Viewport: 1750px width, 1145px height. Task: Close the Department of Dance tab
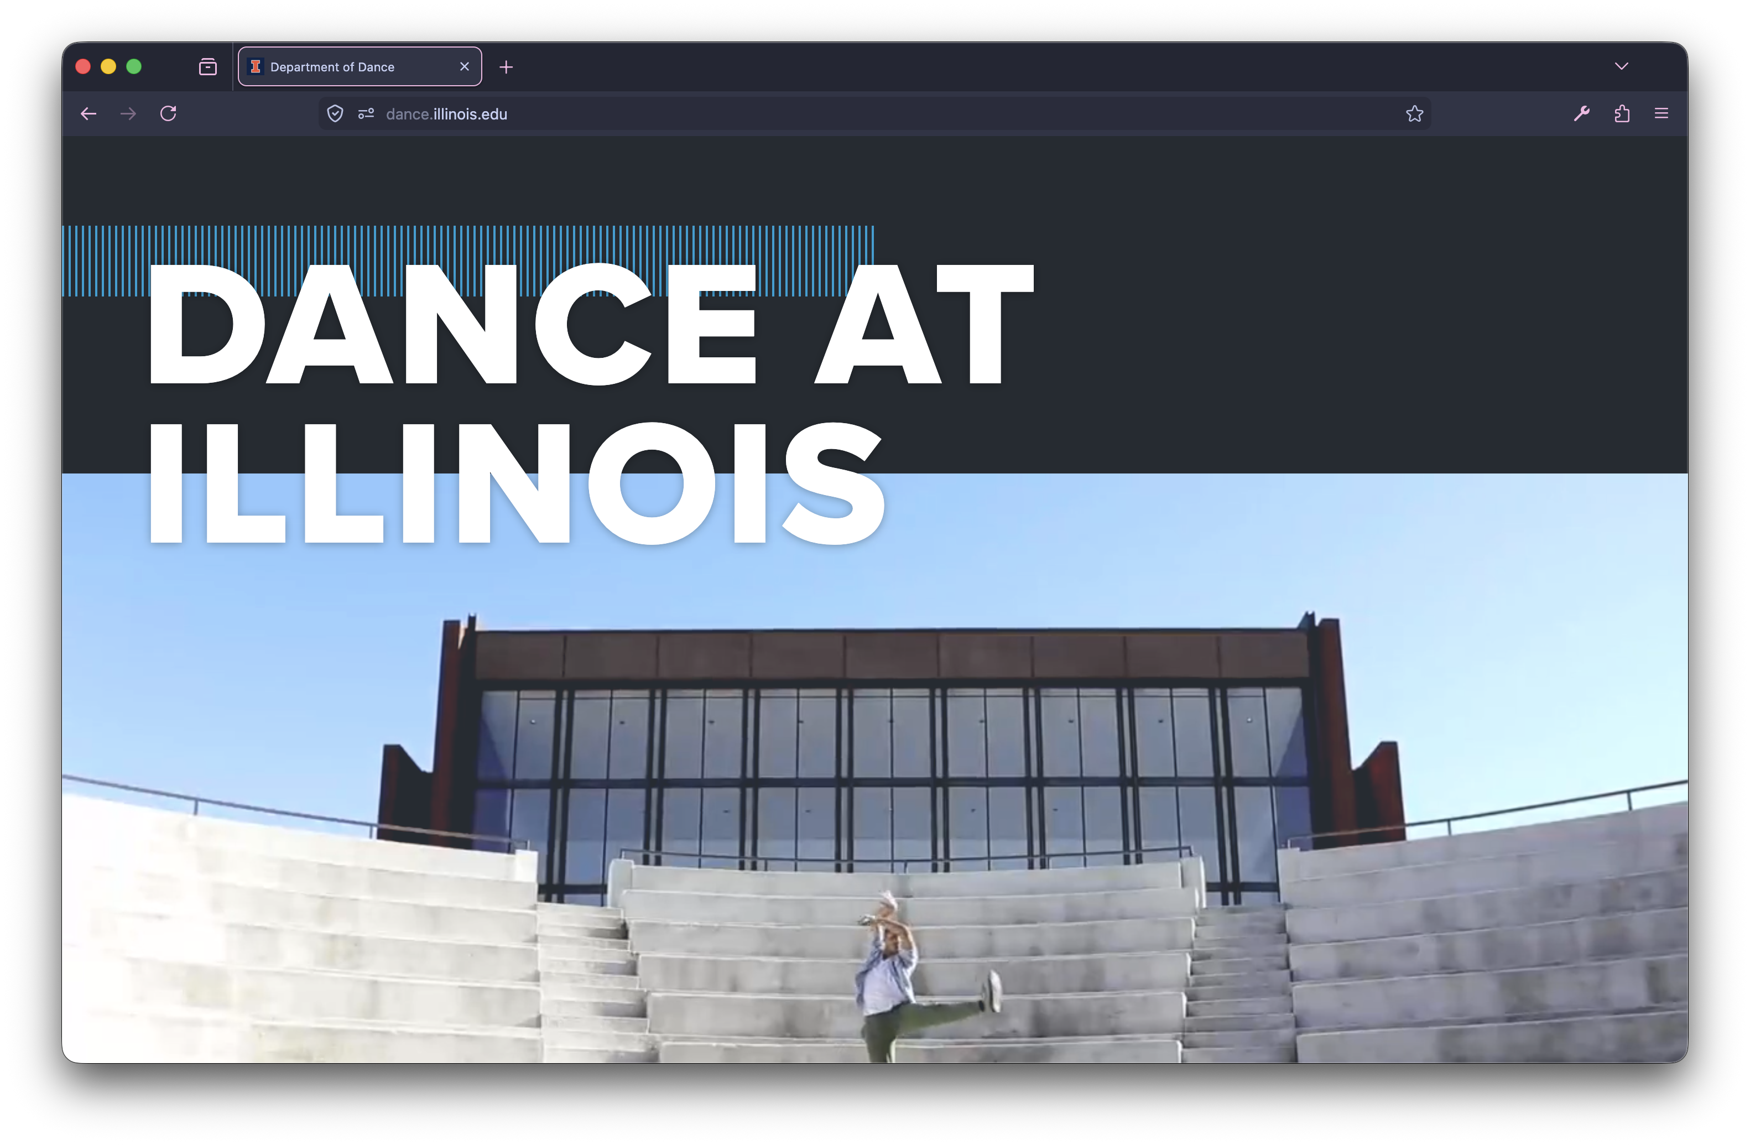point(465,67)
